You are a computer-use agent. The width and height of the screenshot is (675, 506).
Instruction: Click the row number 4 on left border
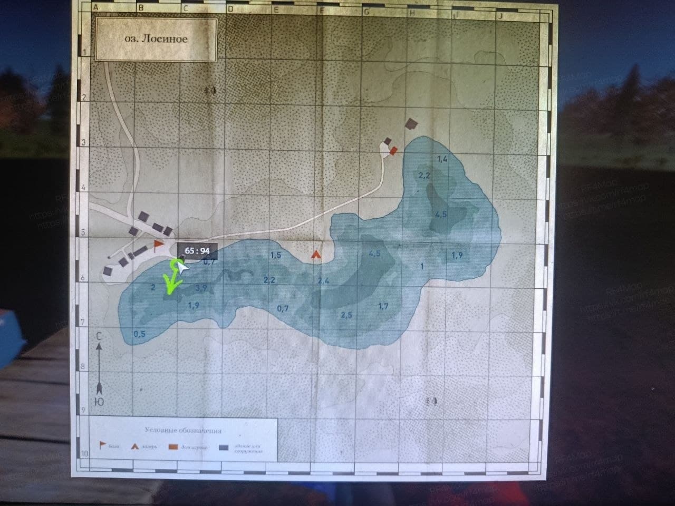83,188
